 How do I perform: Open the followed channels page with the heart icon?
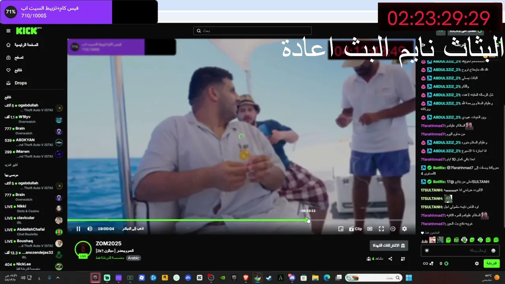(14, 70)
